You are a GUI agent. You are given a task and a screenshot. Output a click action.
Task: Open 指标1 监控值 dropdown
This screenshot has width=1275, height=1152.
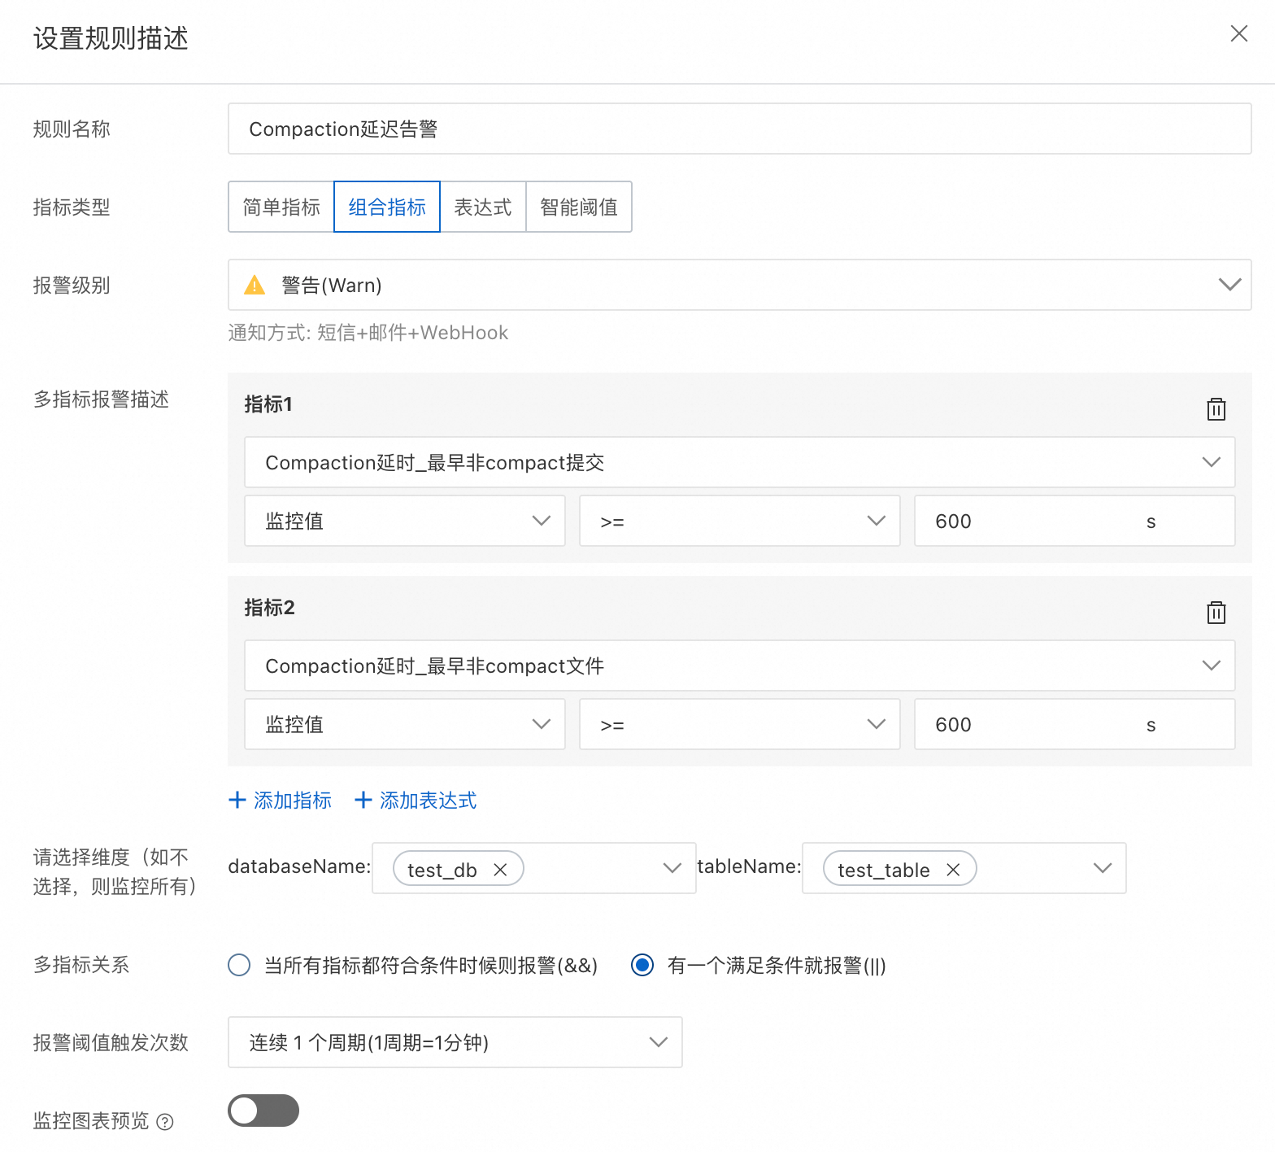point(405,521)
